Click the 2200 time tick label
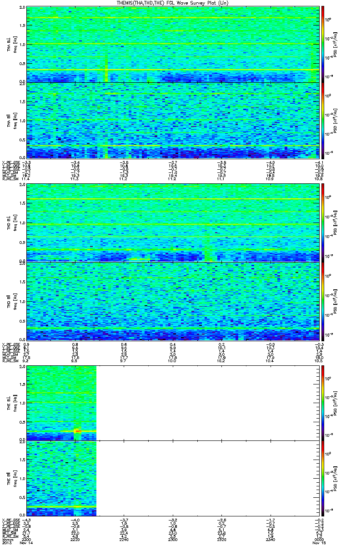Viewport: 341px width, 546px height. click(26, 539)
